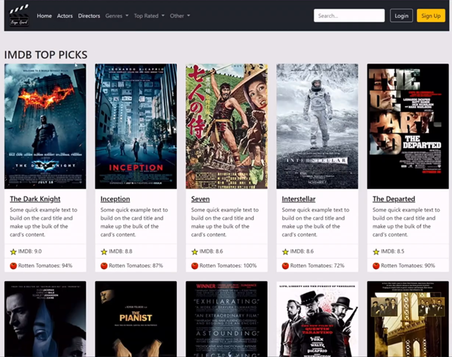Open The Departed title link
Viewport: 452px width, 357px height.
tap(394, 199)
